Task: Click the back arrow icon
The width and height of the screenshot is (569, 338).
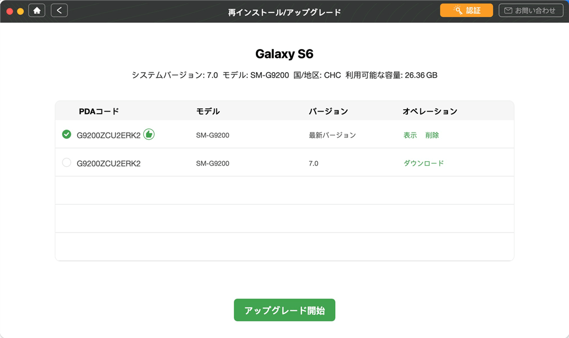Action: click(x=59, y=10)
